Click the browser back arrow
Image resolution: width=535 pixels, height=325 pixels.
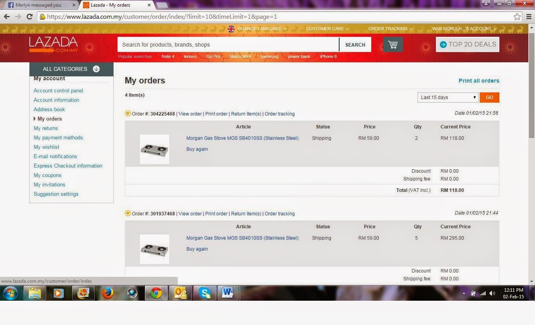coord(7,16)
